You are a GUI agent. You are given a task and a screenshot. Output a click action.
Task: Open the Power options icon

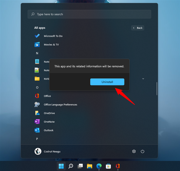[x=142, y=151]
